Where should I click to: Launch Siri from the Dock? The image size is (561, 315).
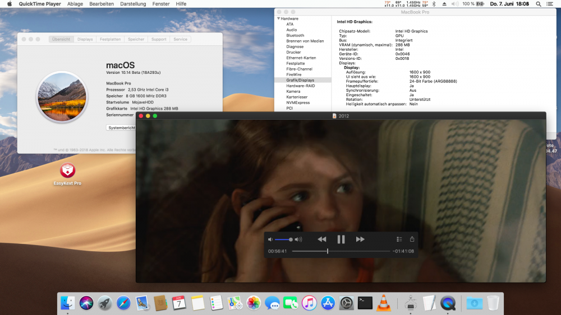click(86, 303)
